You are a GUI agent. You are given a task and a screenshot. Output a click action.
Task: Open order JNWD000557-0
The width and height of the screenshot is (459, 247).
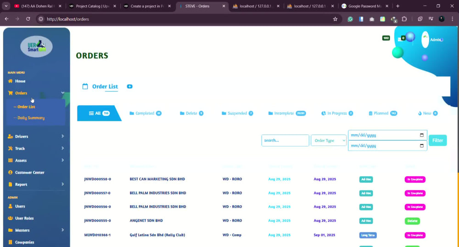click(x=97, y=193)
